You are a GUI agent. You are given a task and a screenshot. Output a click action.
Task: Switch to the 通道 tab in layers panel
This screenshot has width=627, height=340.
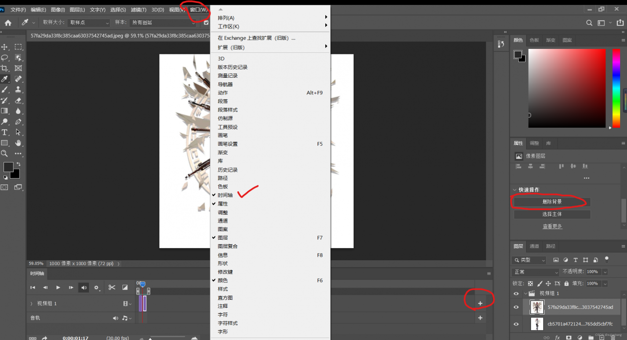[534, 246]
